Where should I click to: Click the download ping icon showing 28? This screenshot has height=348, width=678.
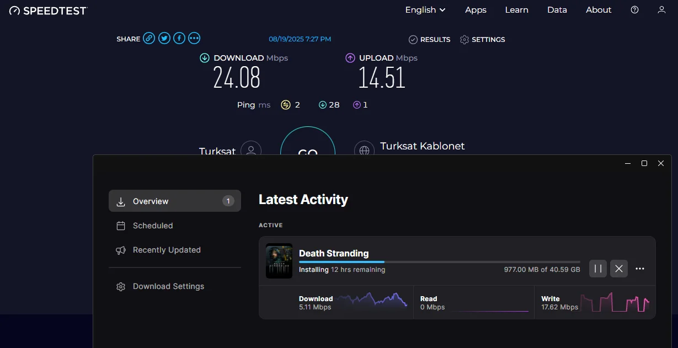323,105
